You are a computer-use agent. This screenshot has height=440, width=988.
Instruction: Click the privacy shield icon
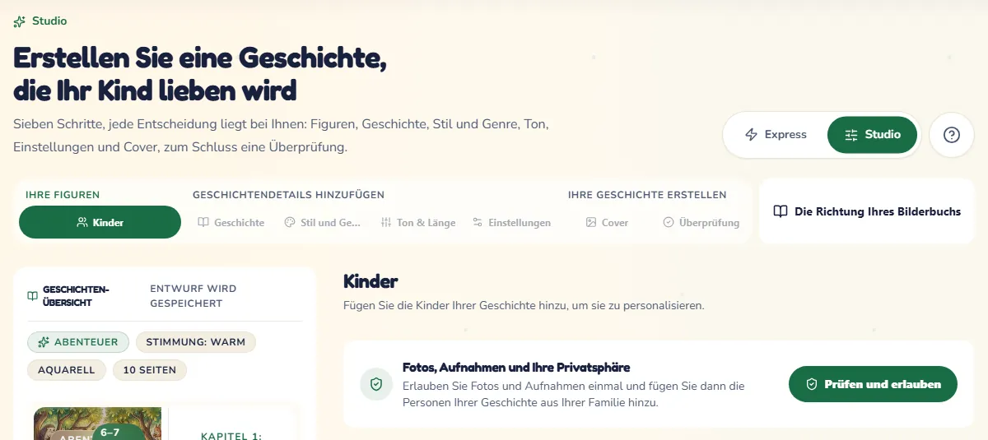point(376,384)
